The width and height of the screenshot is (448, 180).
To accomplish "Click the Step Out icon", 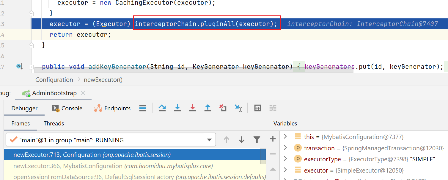I will 208,108.
